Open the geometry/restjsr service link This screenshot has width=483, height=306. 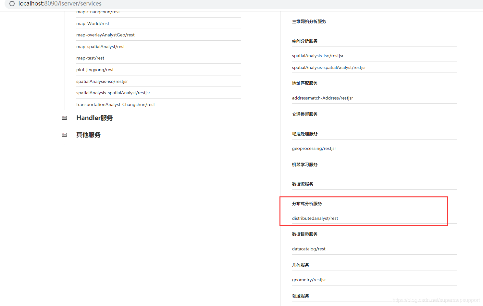309,280
